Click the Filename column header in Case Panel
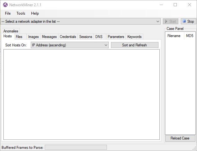The height and width of the screenshot is (151, 197). point(174,36)
